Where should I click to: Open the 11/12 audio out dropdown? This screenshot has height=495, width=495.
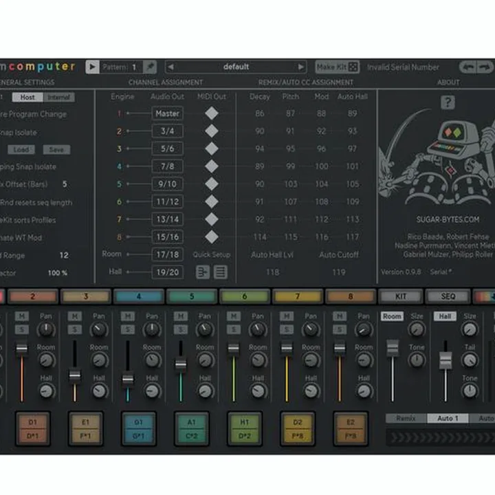[167, 201]
